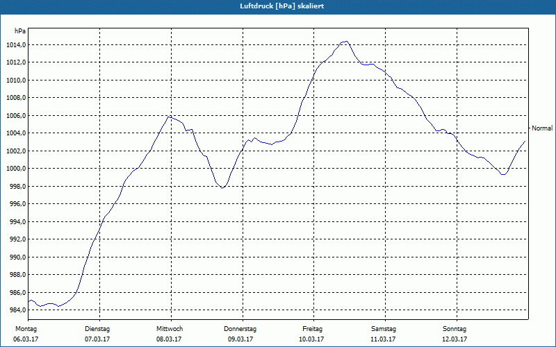Click the 'Normal' marker label
The height and width of the screenshot is (347, 556).
point(542,128)
